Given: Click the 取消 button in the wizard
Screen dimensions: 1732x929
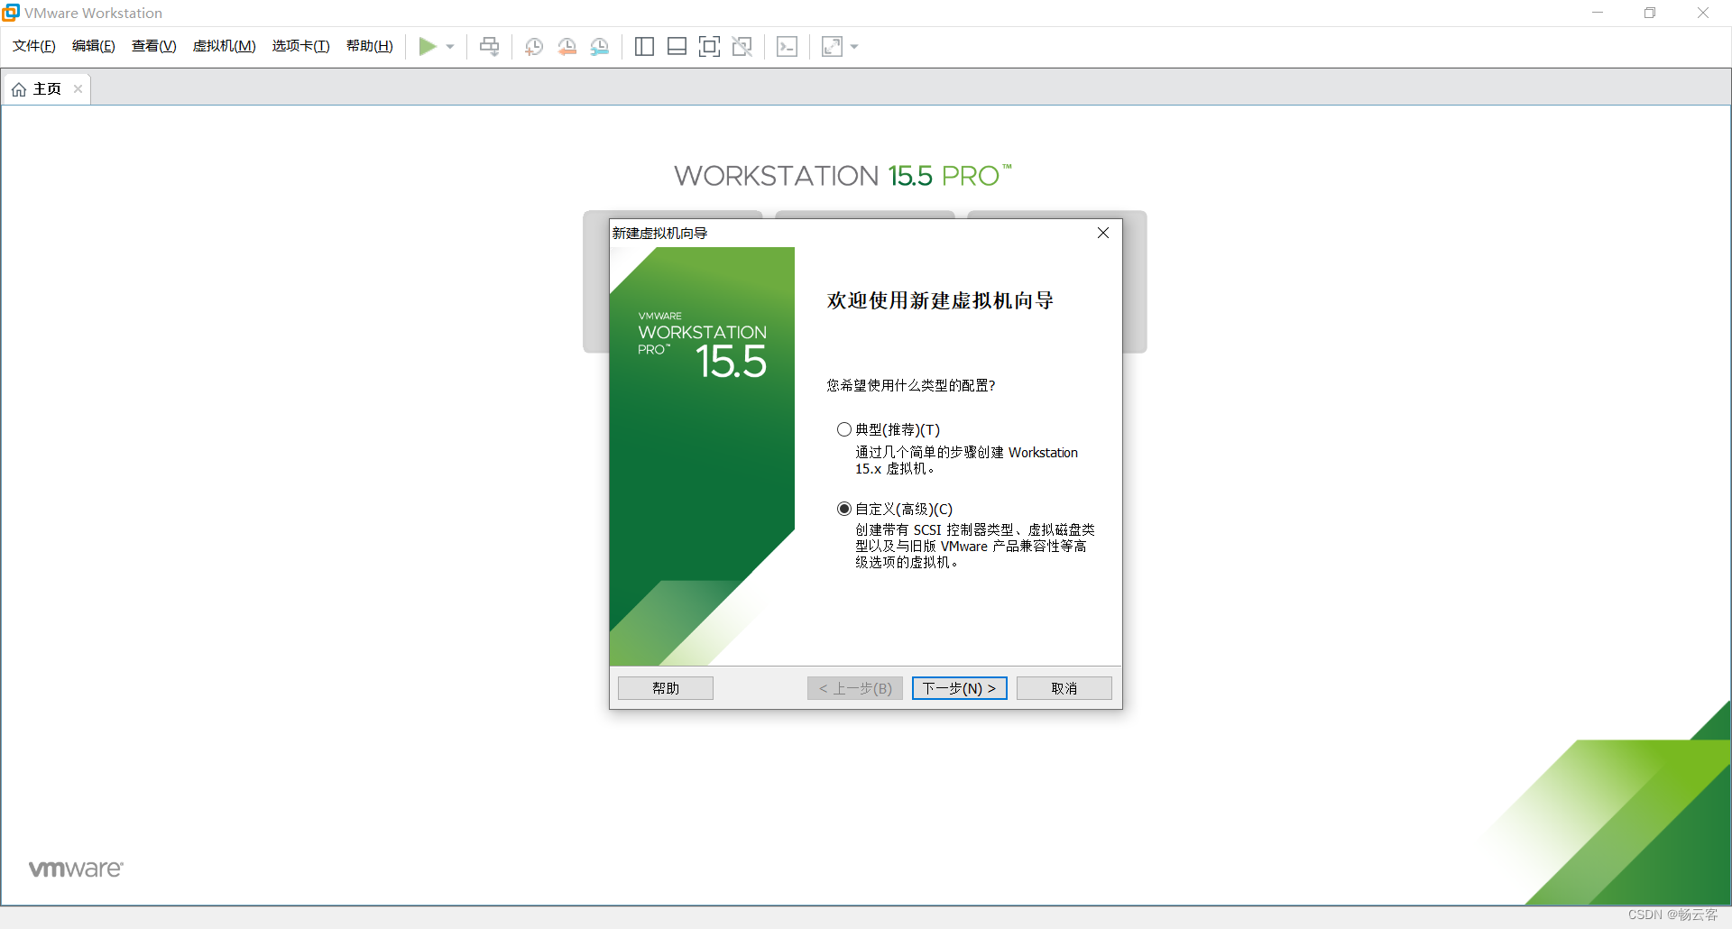Looking at the screenshot, I should pos(1064,688).
